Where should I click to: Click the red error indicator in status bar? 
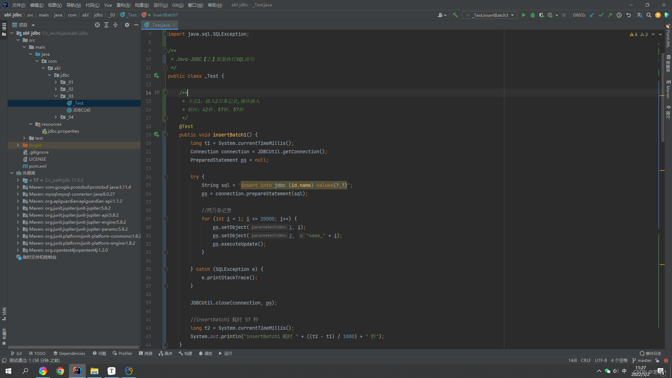pos(666,360)
